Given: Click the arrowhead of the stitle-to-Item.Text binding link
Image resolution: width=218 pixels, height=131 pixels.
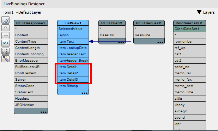Looking at the screenshot, I should coord(91,41).
